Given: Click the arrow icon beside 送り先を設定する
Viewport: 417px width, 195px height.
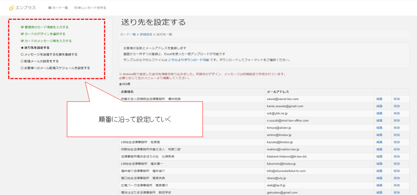Looking at the screenshot, I should (22, 48).
